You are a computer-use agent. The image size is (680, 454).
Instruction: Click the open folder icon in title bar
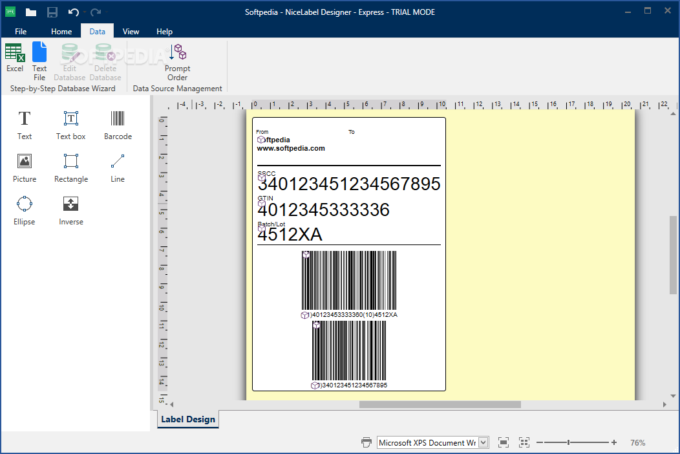[x=31, y=12]
